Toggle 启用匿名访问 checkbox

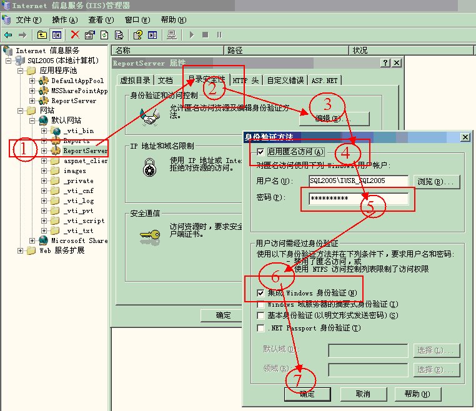[260, 151]
